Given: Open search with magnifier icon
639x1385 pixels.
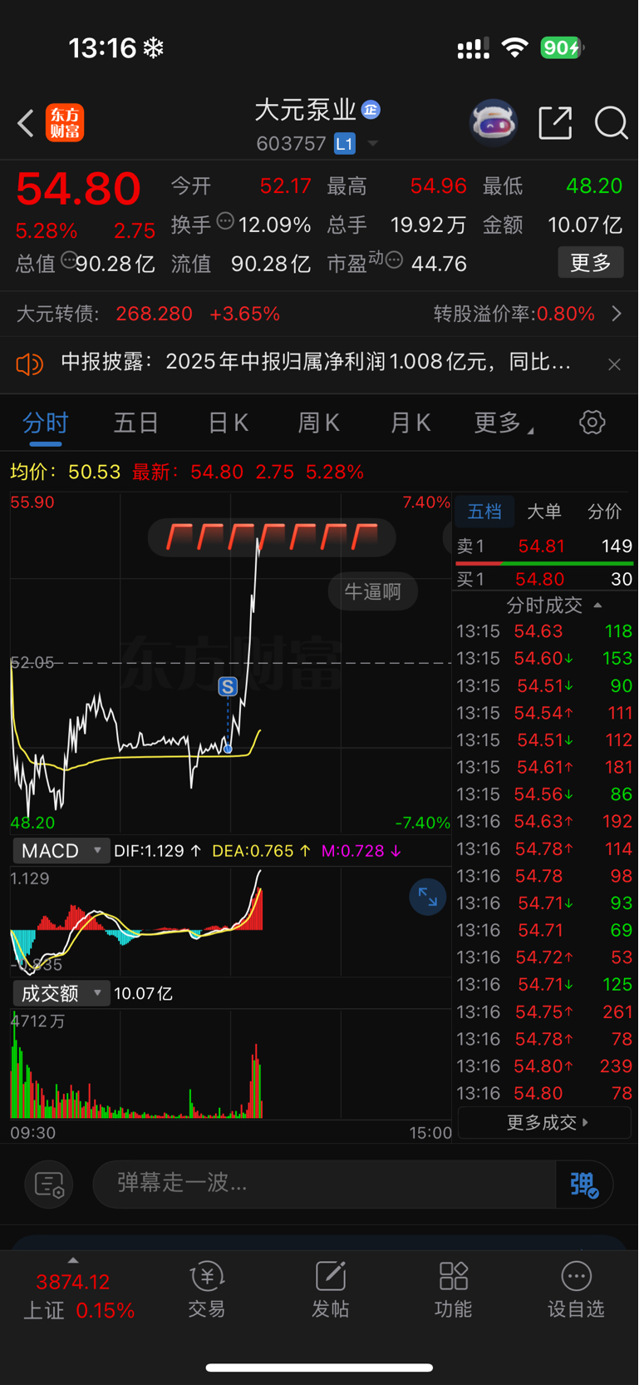Looking at the screenshot, I should tap(611, 123).
